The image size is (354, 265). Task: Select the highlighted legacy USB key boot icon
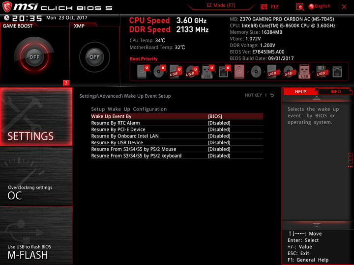click(304, 72)
